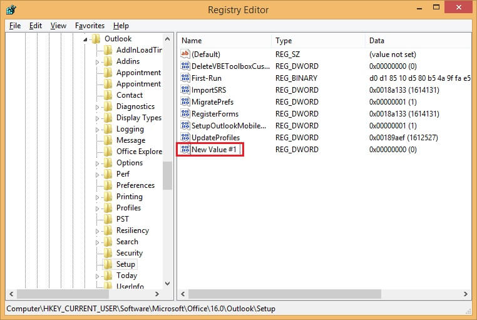Expand the Printing key
This screenshot has width=477, height=320.
pyautogui.click(x=97, y=197)
